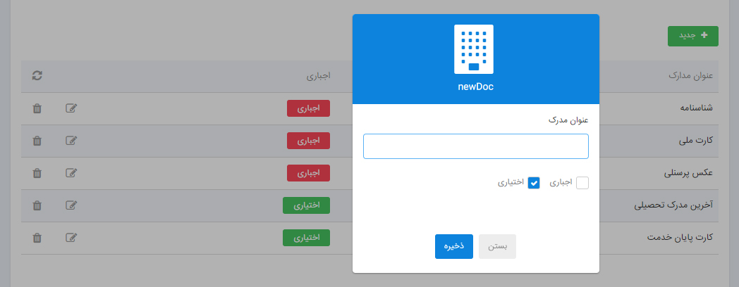739x287 pixels.
Task: Delete the شناسنامه row with trash icon
Action: 37,108
